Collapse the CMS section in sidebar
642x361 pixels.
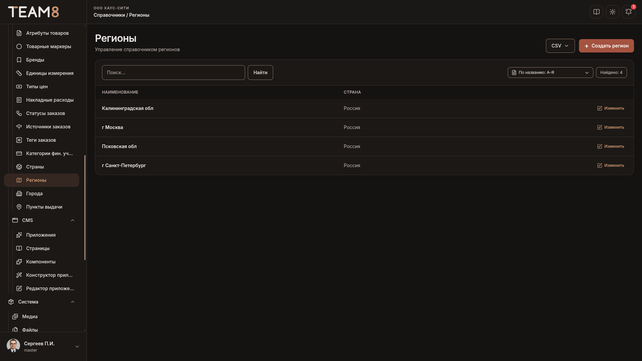point(73,220)
